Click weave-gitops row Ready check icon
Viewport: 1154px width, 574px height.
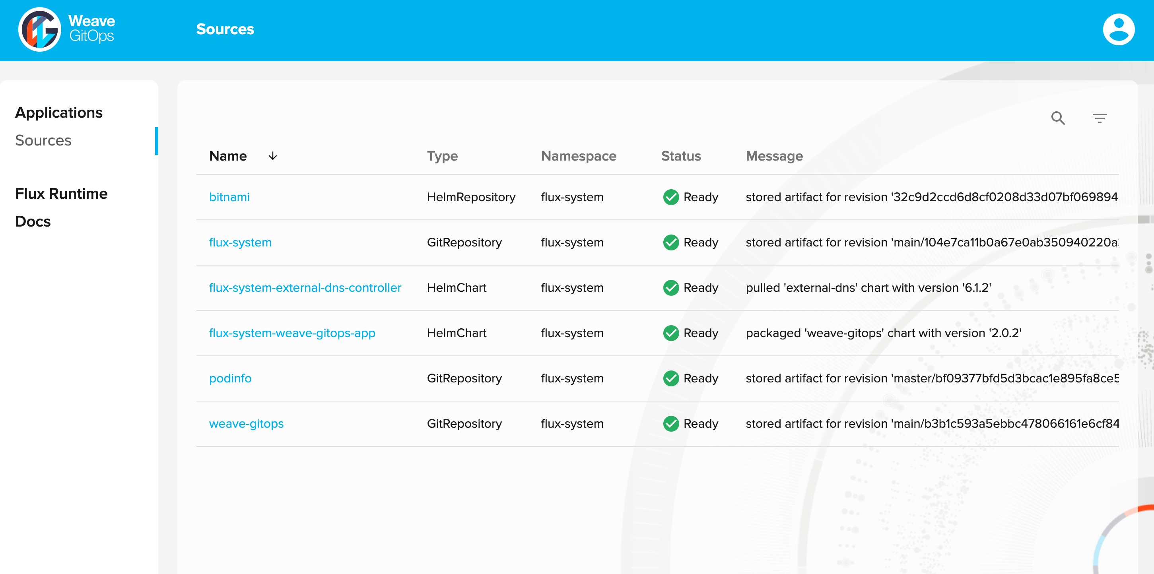click(x=670, y=424)
